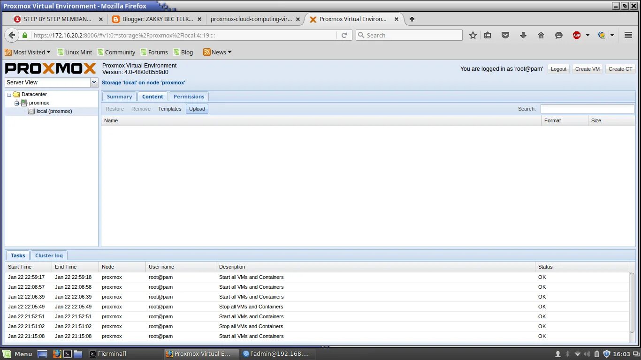641x360 pixels.
Task: Select the proxmox node in tree
Action: pos(39,103)
